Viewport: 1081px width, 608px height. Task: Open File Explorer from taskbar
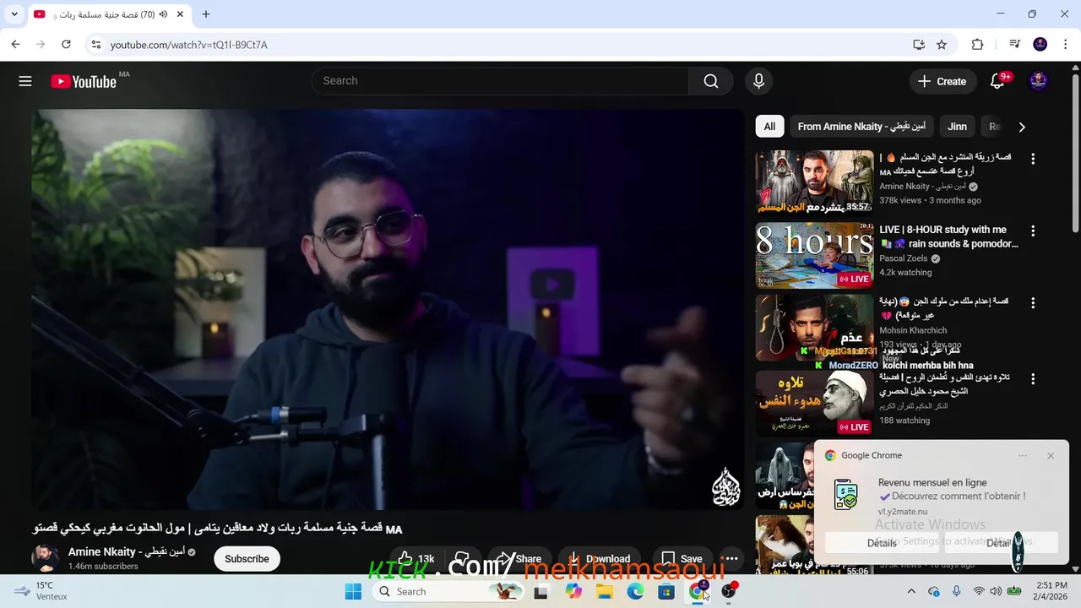[605, 591]
